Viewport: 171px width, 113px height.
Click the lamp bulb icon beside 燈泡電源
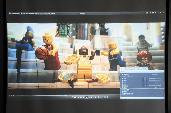click(x=123, y=90)
